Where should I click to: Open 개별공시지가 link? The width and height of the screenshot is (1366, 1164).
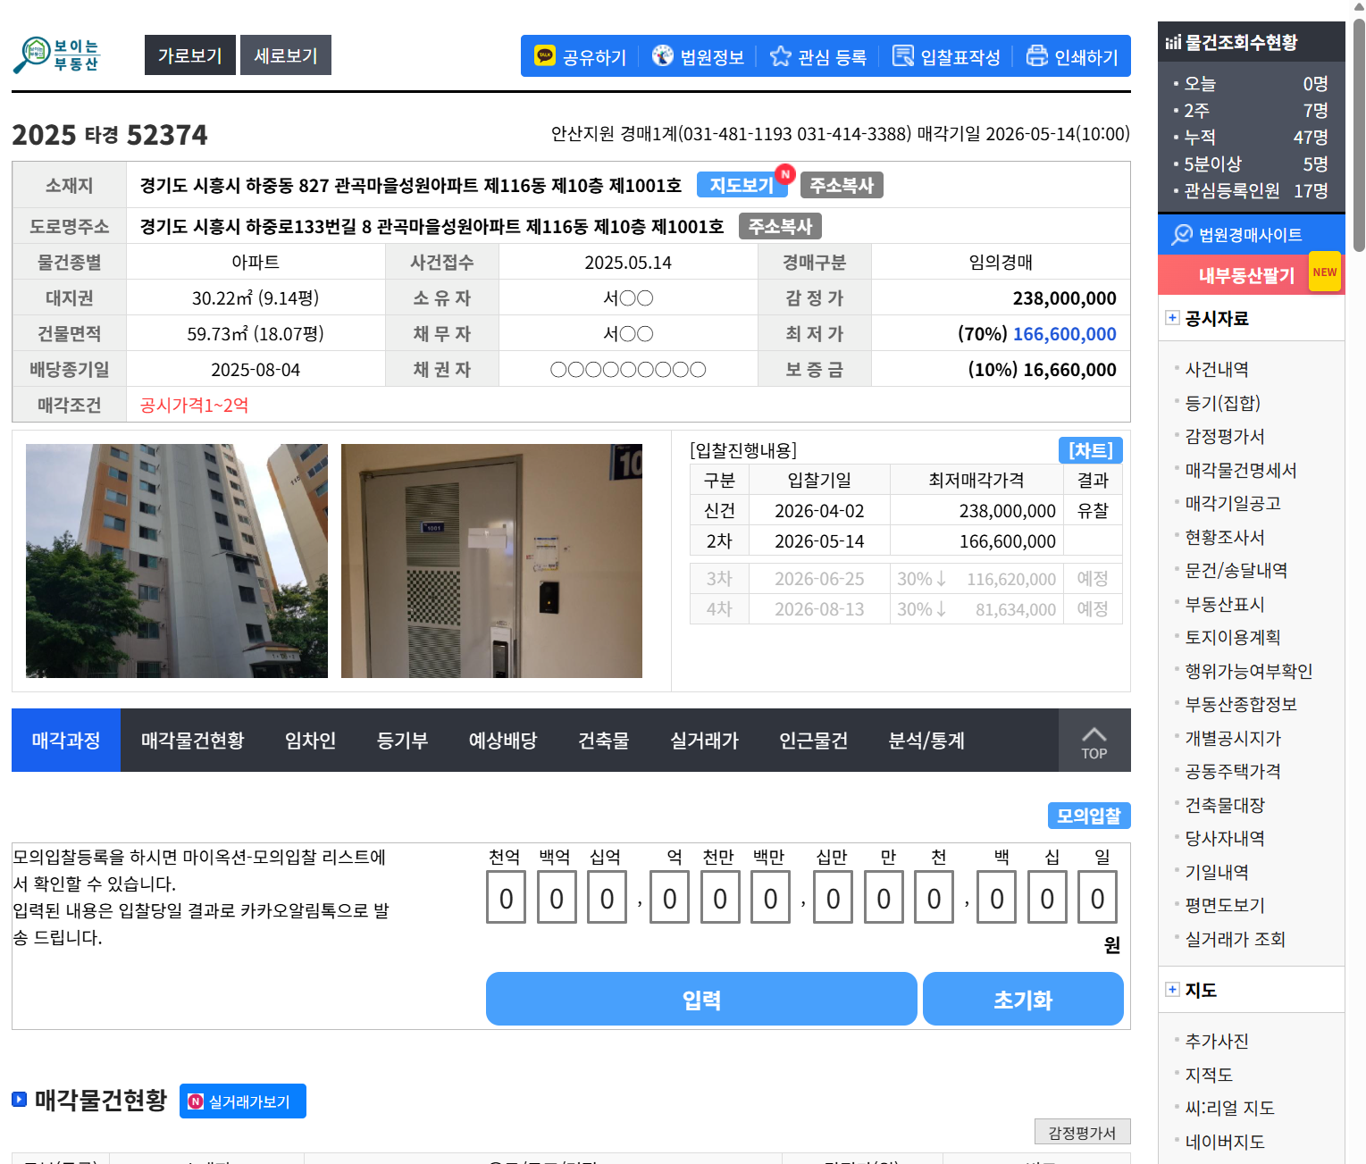(1233, 738)
